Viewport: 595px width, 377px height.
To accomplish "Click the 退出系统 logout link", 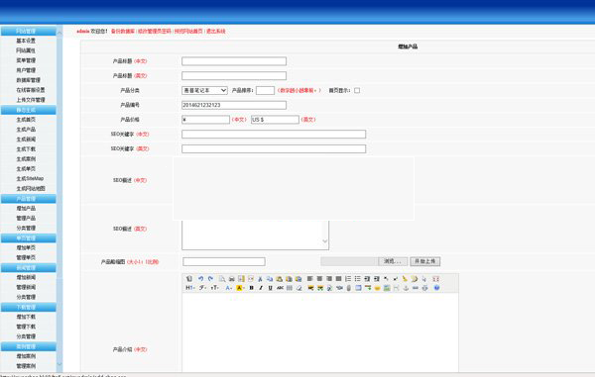I will tap(216, 31).
